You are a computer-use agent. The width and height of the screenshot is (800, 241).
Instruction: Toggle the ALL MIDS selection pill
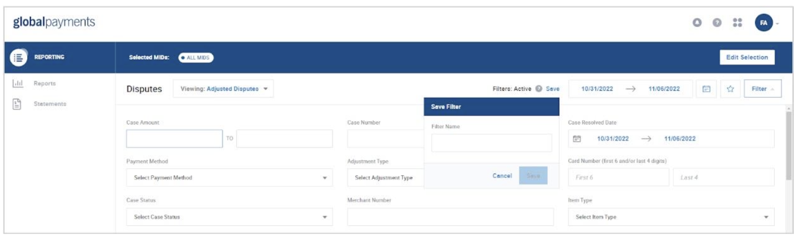point(196,57)
